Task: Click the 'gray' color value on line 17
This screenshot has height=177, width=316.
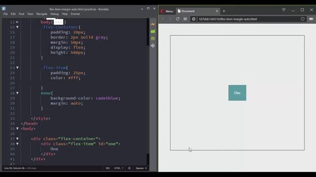Action: (x=101, y=37)
